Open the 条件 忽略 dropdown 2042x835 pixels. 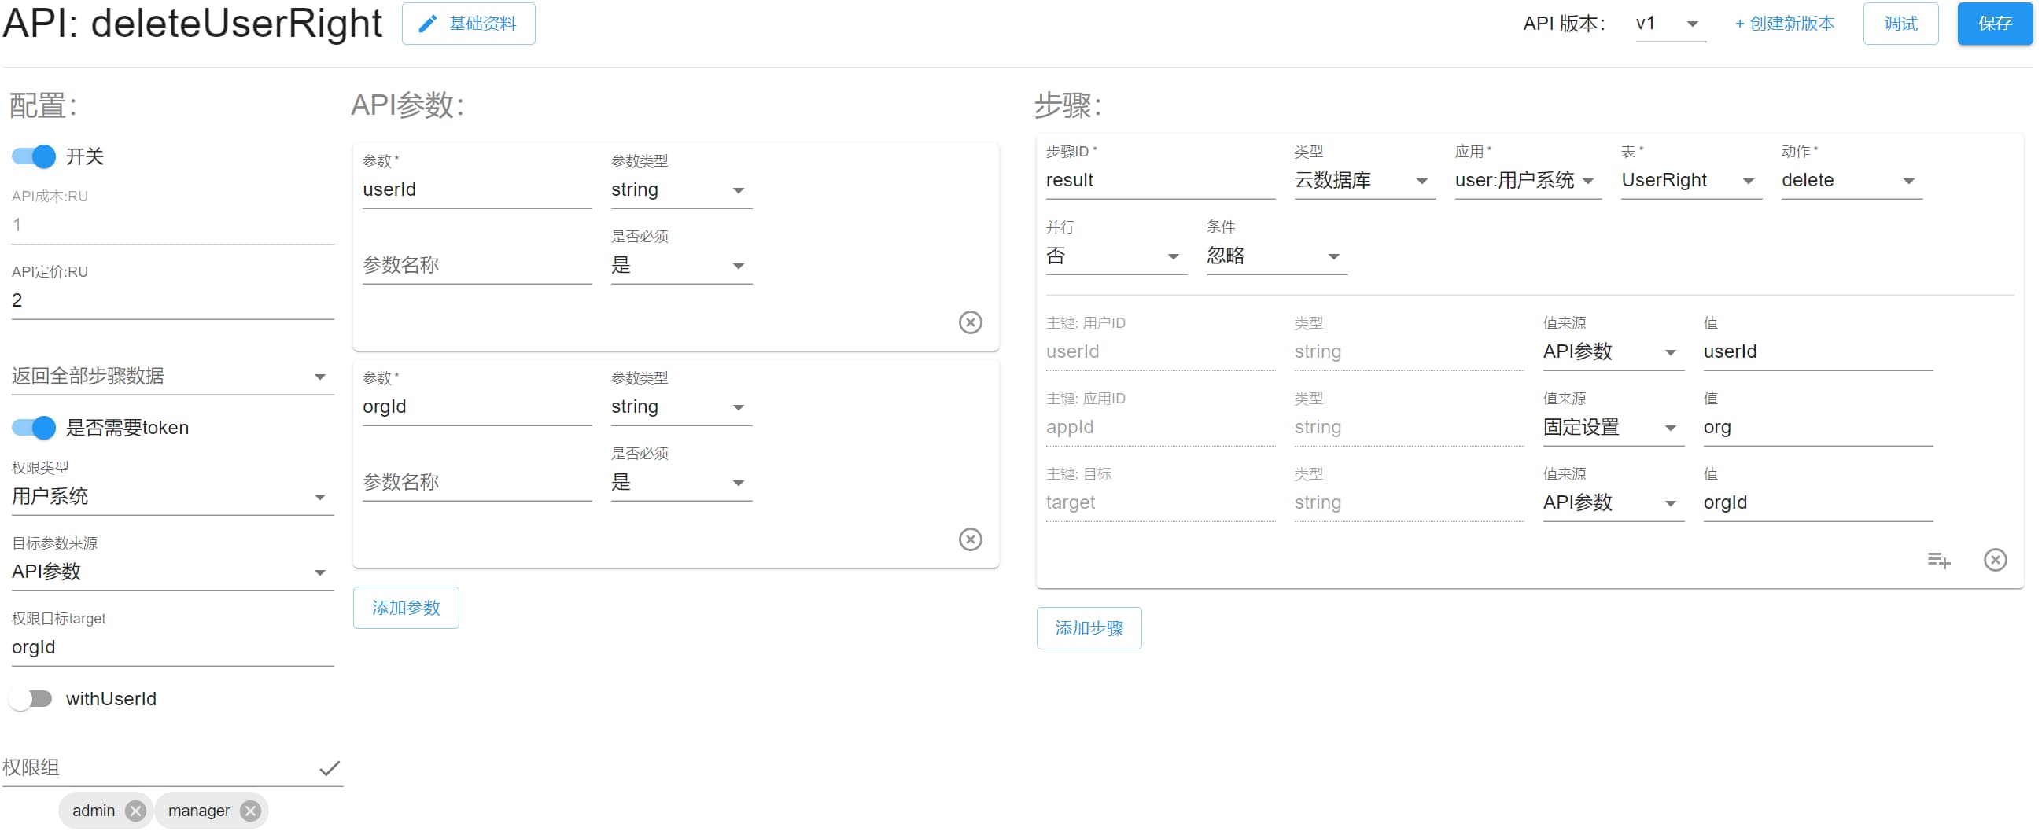coord(1276,256)
